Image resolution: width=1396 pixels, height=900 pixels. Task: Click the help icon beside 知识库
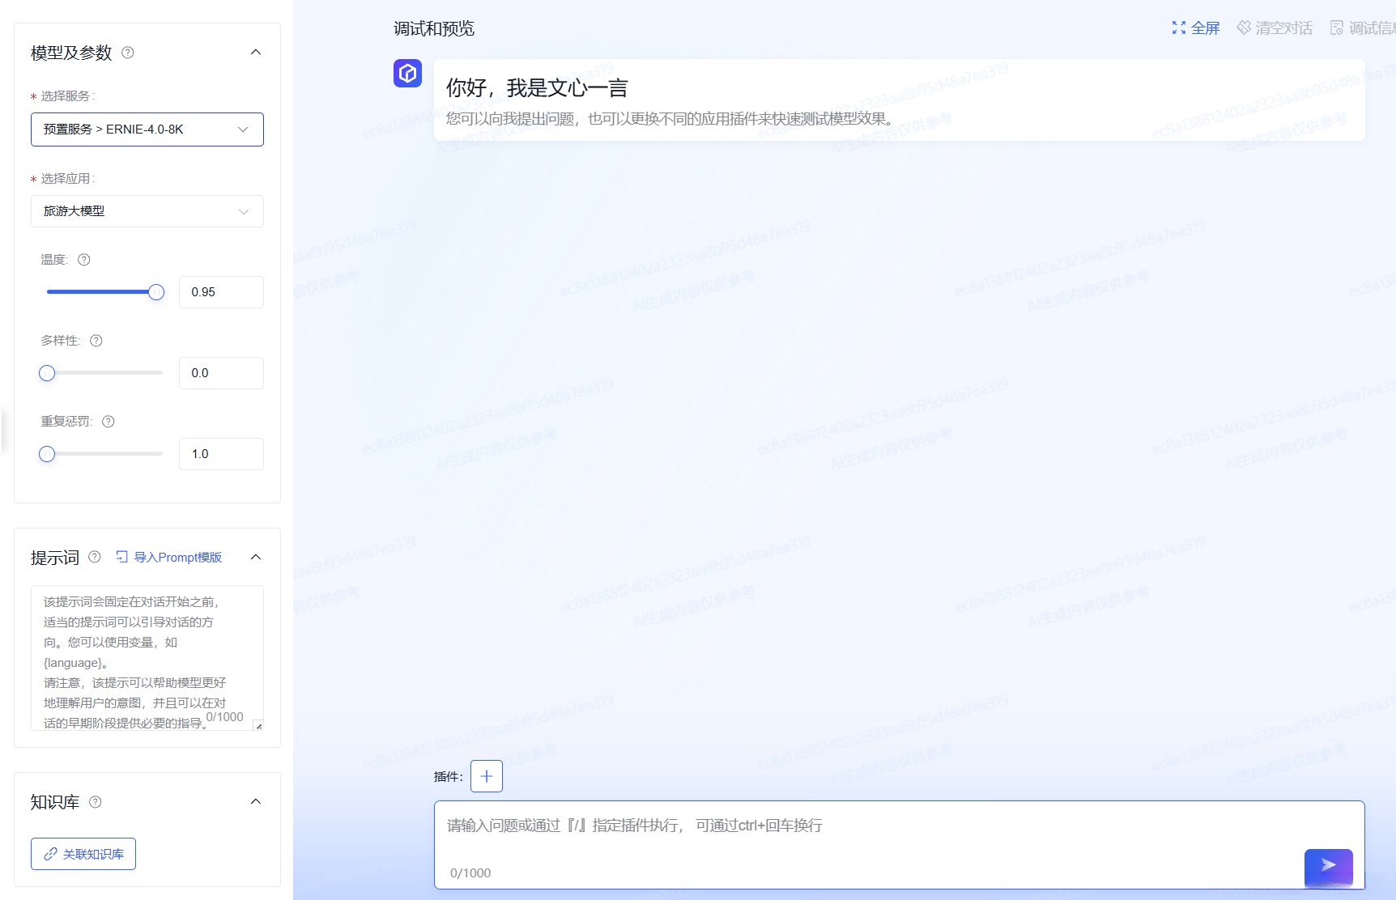pos(96,802)
